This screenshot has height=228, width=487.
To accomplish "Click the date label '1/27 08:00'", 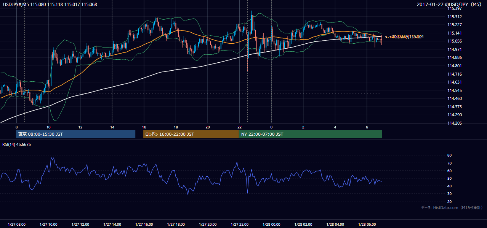I will pyautogui.click(x=16, y=224).
